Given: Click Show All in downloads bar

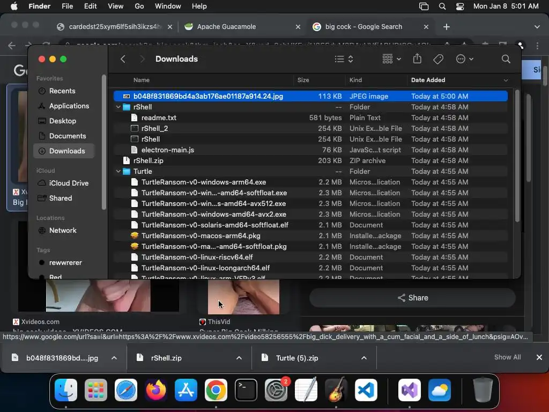Looking at the screenshot, I should tap(507, 357).
